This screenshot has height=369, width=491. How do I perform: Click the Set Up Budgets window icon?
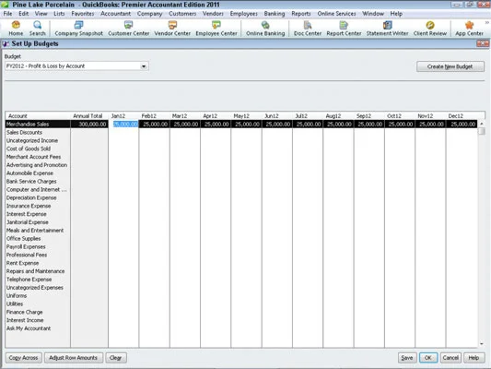click(6, 44)
